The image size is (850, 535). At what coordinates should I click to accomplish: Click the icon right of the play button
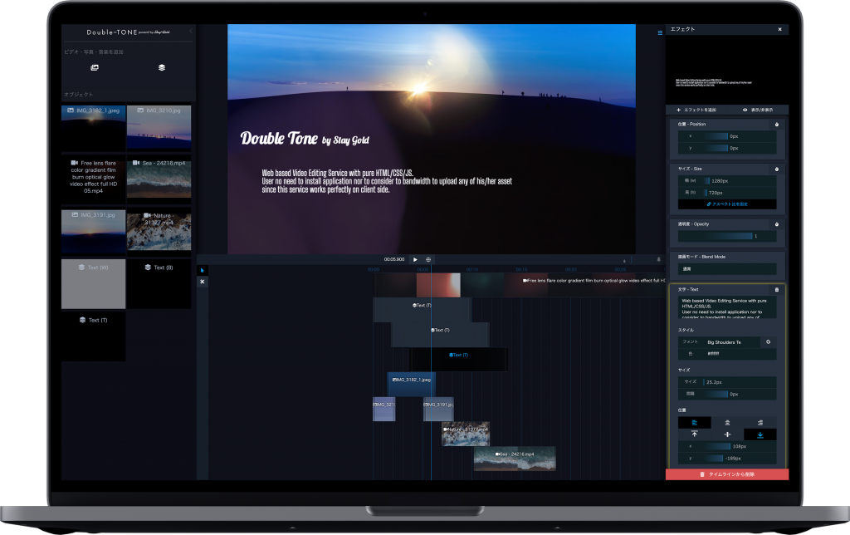428,260
